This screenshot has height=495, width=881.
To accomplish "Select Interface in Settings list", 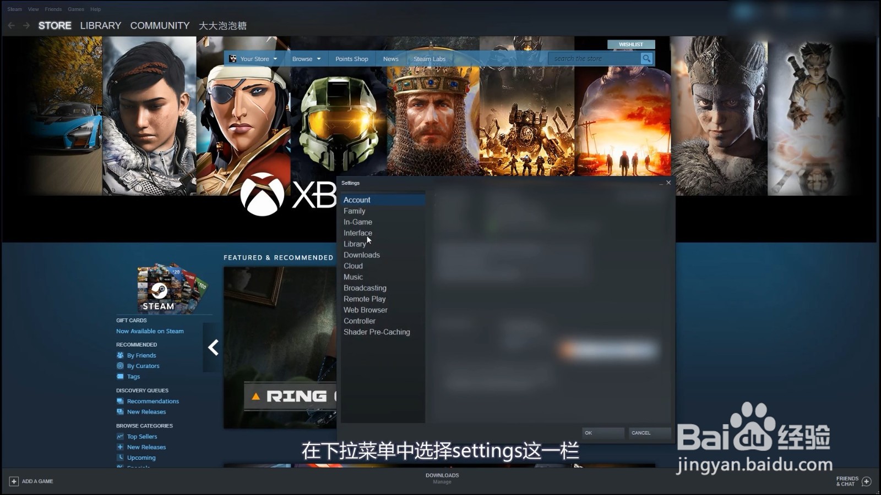I will tap(383, 233).
